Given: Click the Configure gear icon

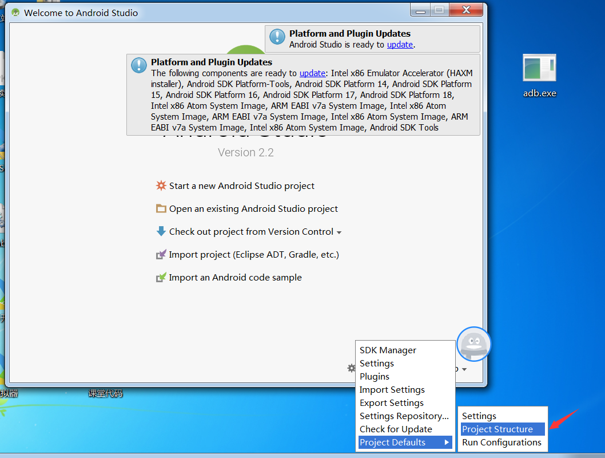Looking at the screenshot, I should click(351, 368).
